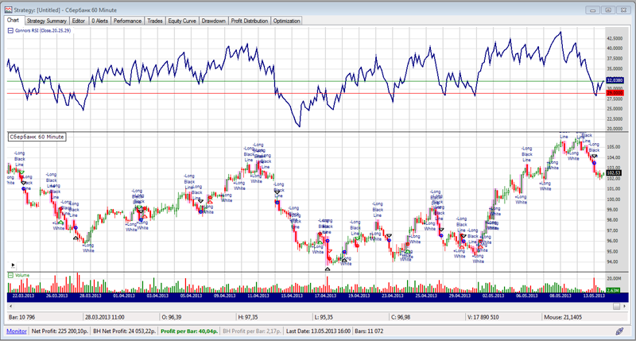
Task: Click the Monitor link in status bar
Action: coord(16,329)
